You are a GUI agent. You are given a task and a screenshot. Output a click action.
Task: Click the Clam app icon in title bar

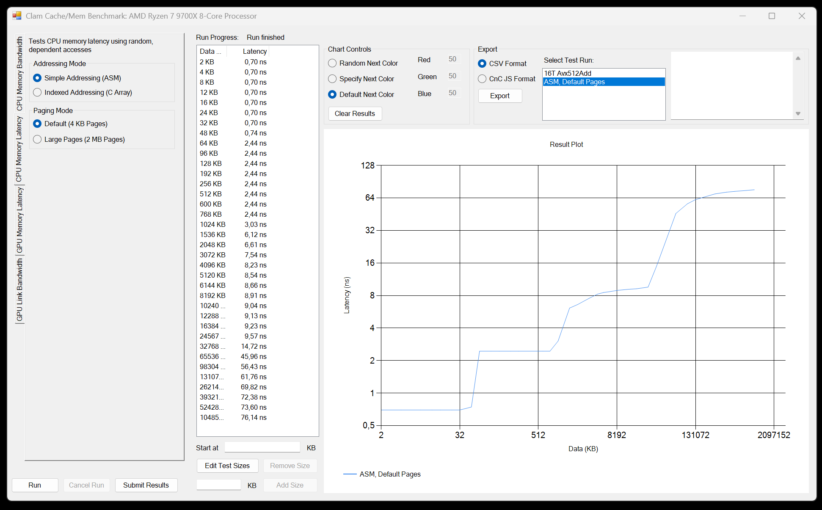coord(17,16)
